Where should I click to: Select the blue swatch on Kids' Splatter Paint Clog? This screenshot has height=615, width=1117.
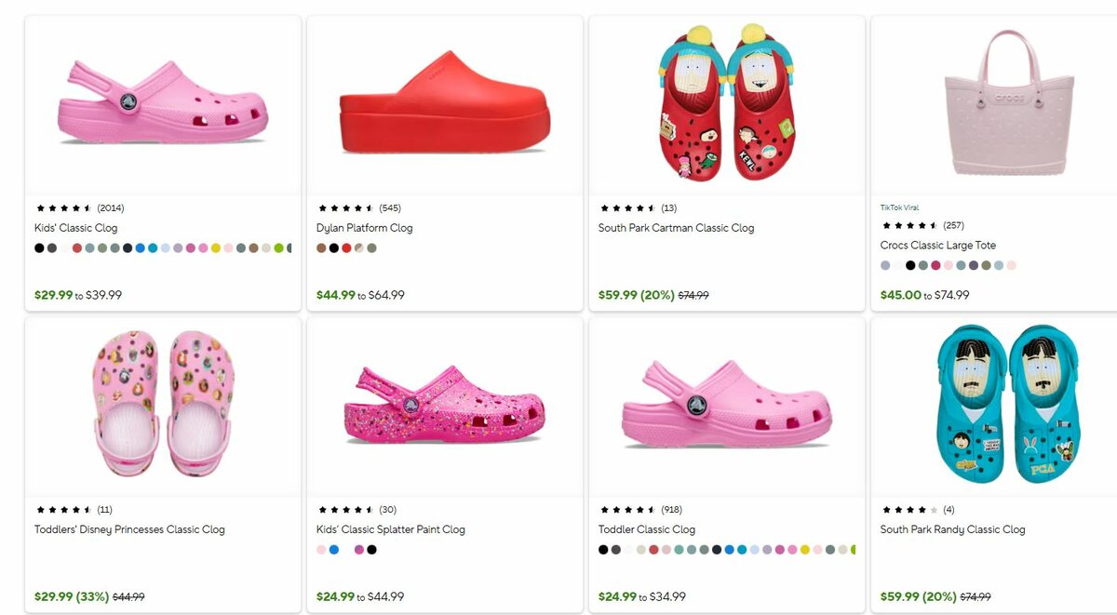tap(334, 550)
